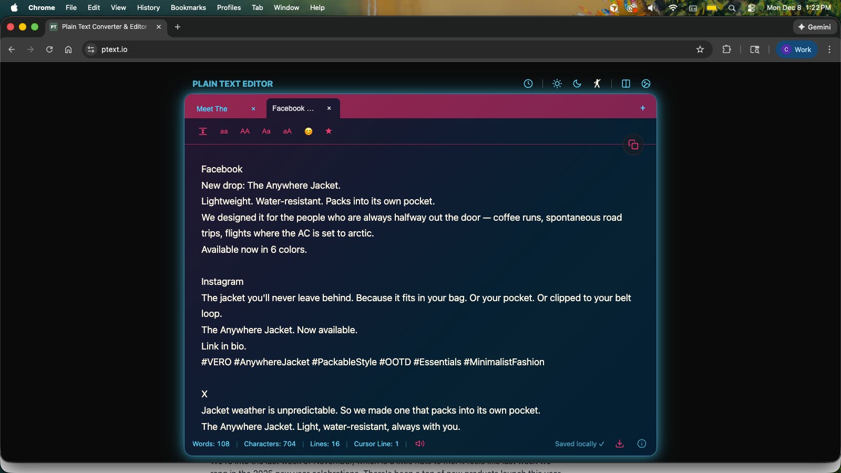Open the History menu
Viewport: 841px width, 473px height.
pos(148,7)
